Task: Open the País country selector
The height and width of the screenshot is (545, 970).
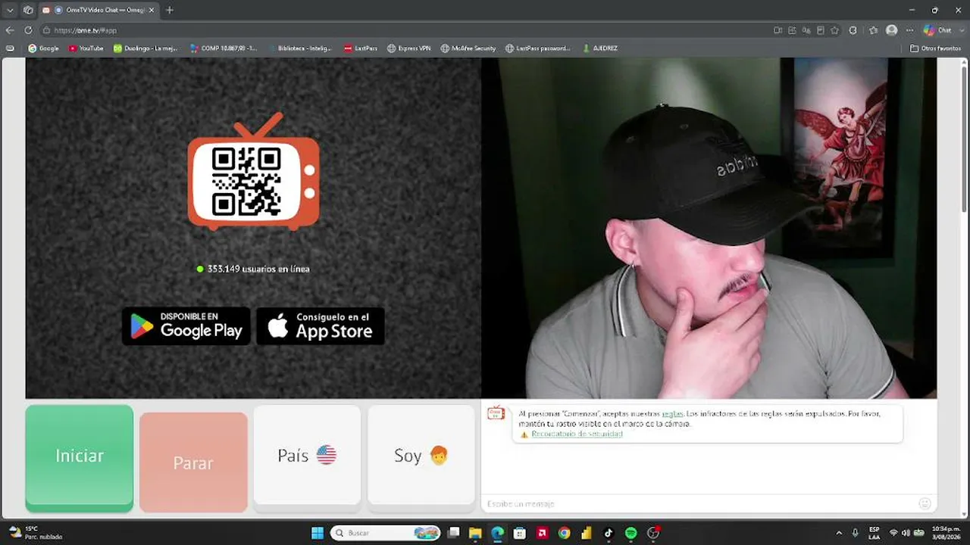Action: (307, 455)
